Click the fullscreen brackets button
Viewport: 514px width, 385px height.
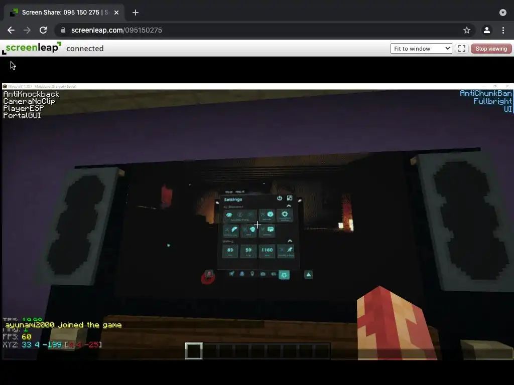pyautogui.click(x=462, y=49)
